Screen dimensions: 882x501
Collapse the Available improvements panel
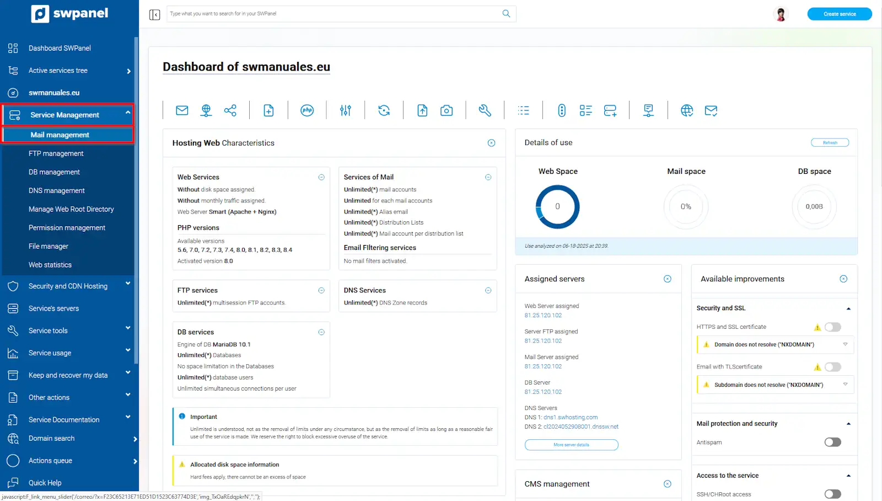(x=843, y=279)
